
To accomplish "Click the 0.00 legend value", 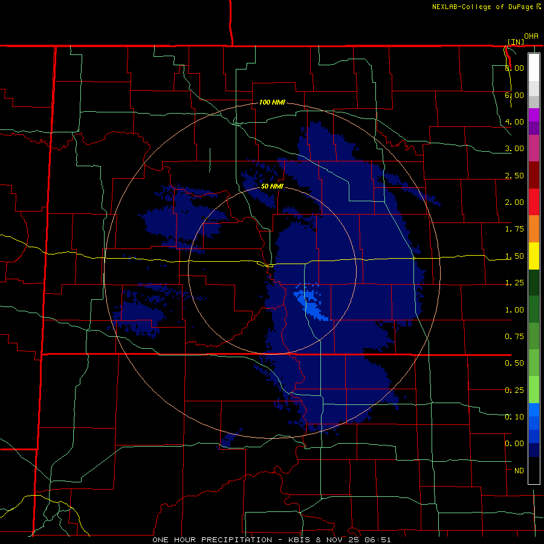I will [x=514, y=444].
